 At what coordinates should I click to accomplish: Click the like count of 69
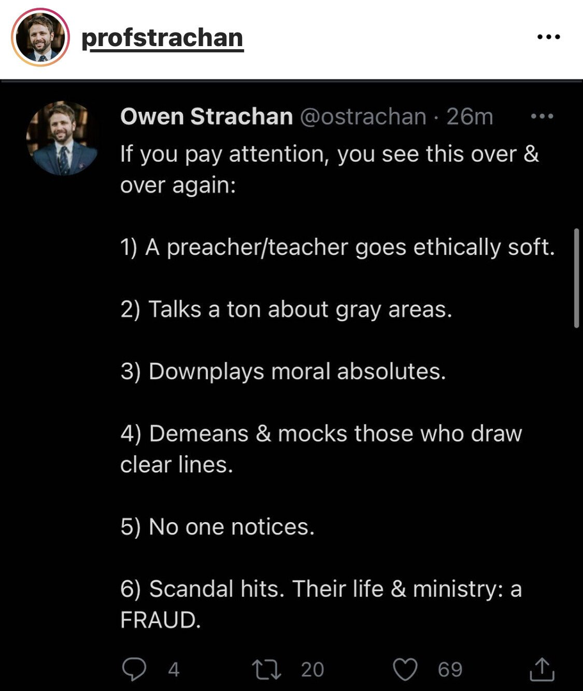coord(450,669)
